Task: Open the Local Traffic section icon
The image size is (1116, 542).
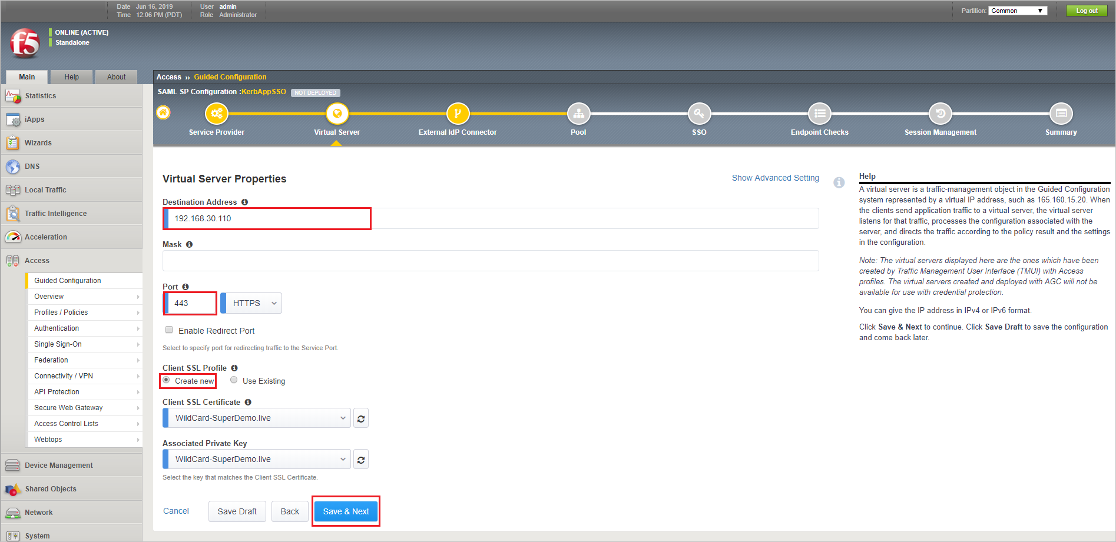Action: tap(13, 190)
